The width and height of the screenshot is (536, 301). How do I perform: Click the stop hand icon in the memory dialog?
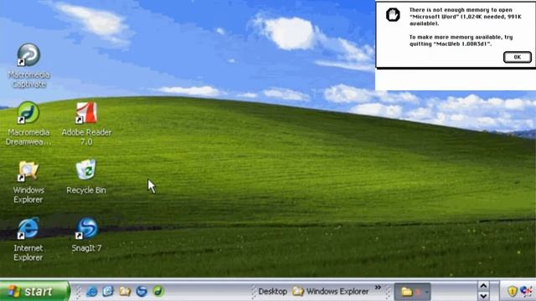(x=393, y=15)
